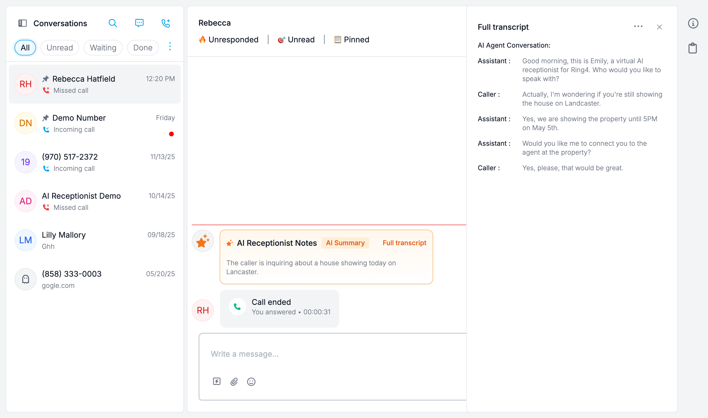Switch to AI Summary tab
The width and height of the screenshot is (708, 418).
coord(345,243)
